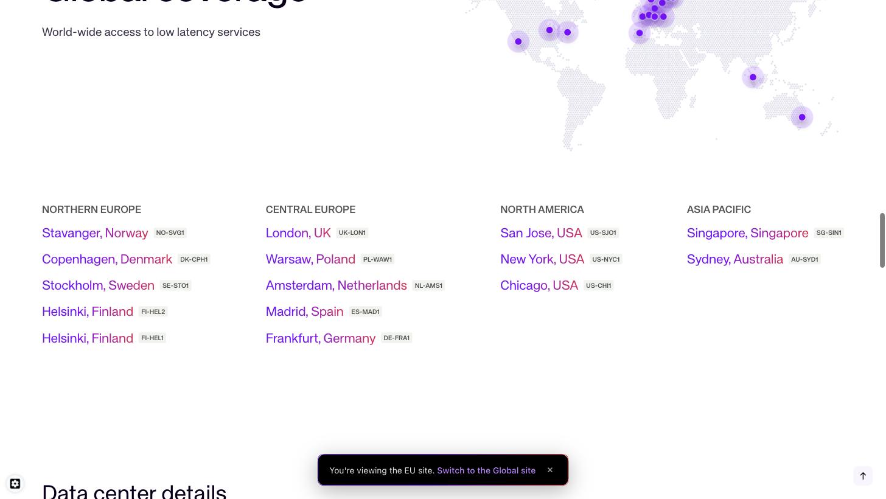Click the back-to-top arrow button
886x499 pixels.
[x=863, y=476]
